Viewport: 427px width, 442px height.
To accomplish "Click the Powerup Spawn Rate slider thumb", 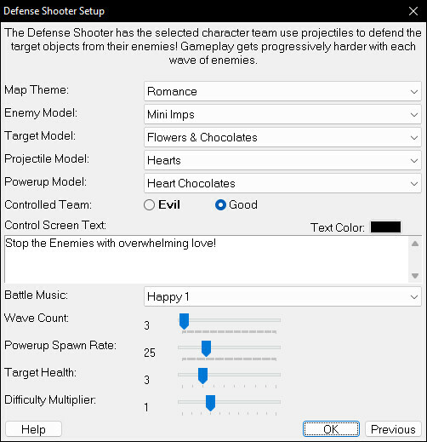I will point(206,348).
